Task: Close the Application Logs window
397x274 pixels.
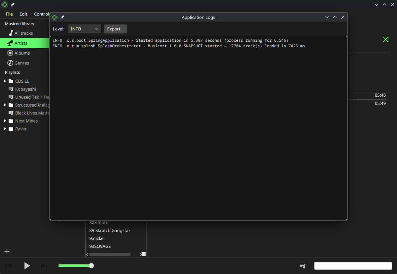Action: click(x=343, y=17)
